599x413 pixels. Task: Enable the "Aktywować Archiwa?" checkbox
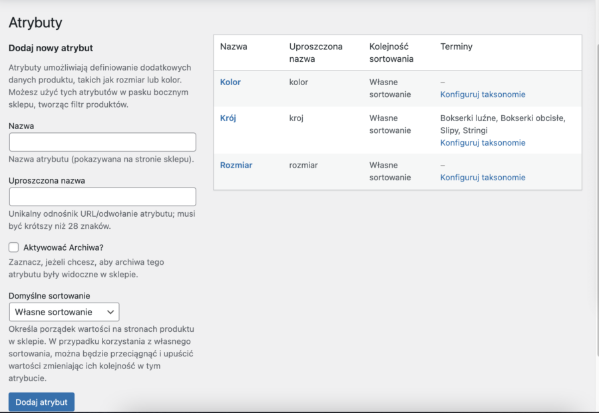pyautogui.click(x=13, y=247)
